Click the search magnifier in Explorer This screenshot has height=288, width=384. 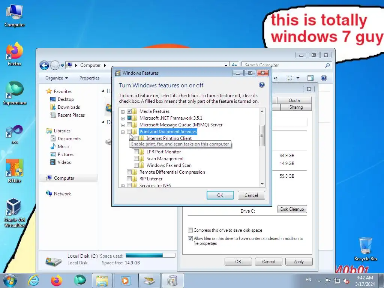coord(327,65)
